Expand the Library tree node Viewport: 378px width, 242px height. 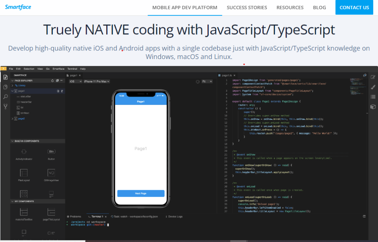tap(12, 86)
